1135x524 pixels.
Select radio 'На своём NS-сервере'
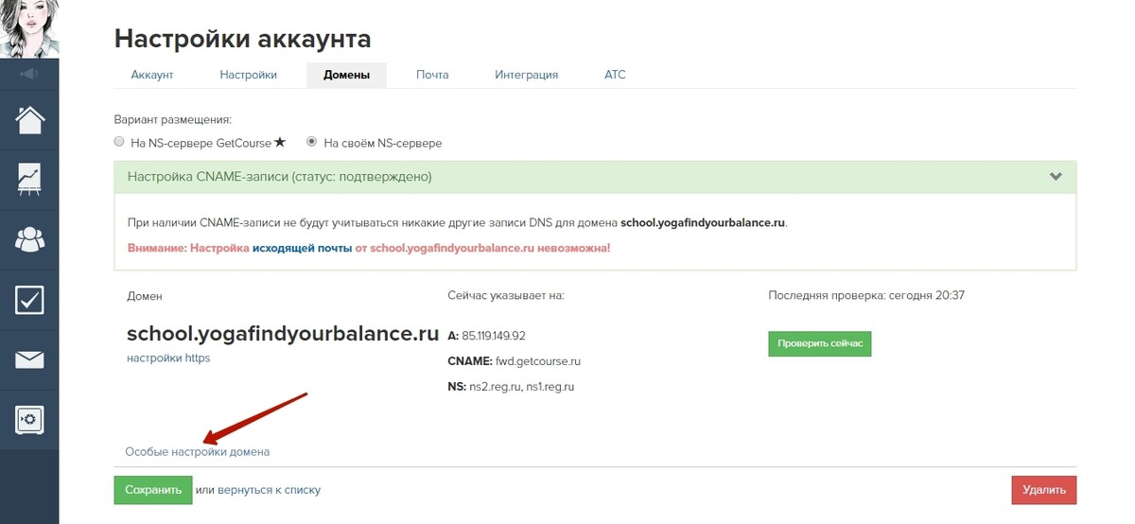311,142
